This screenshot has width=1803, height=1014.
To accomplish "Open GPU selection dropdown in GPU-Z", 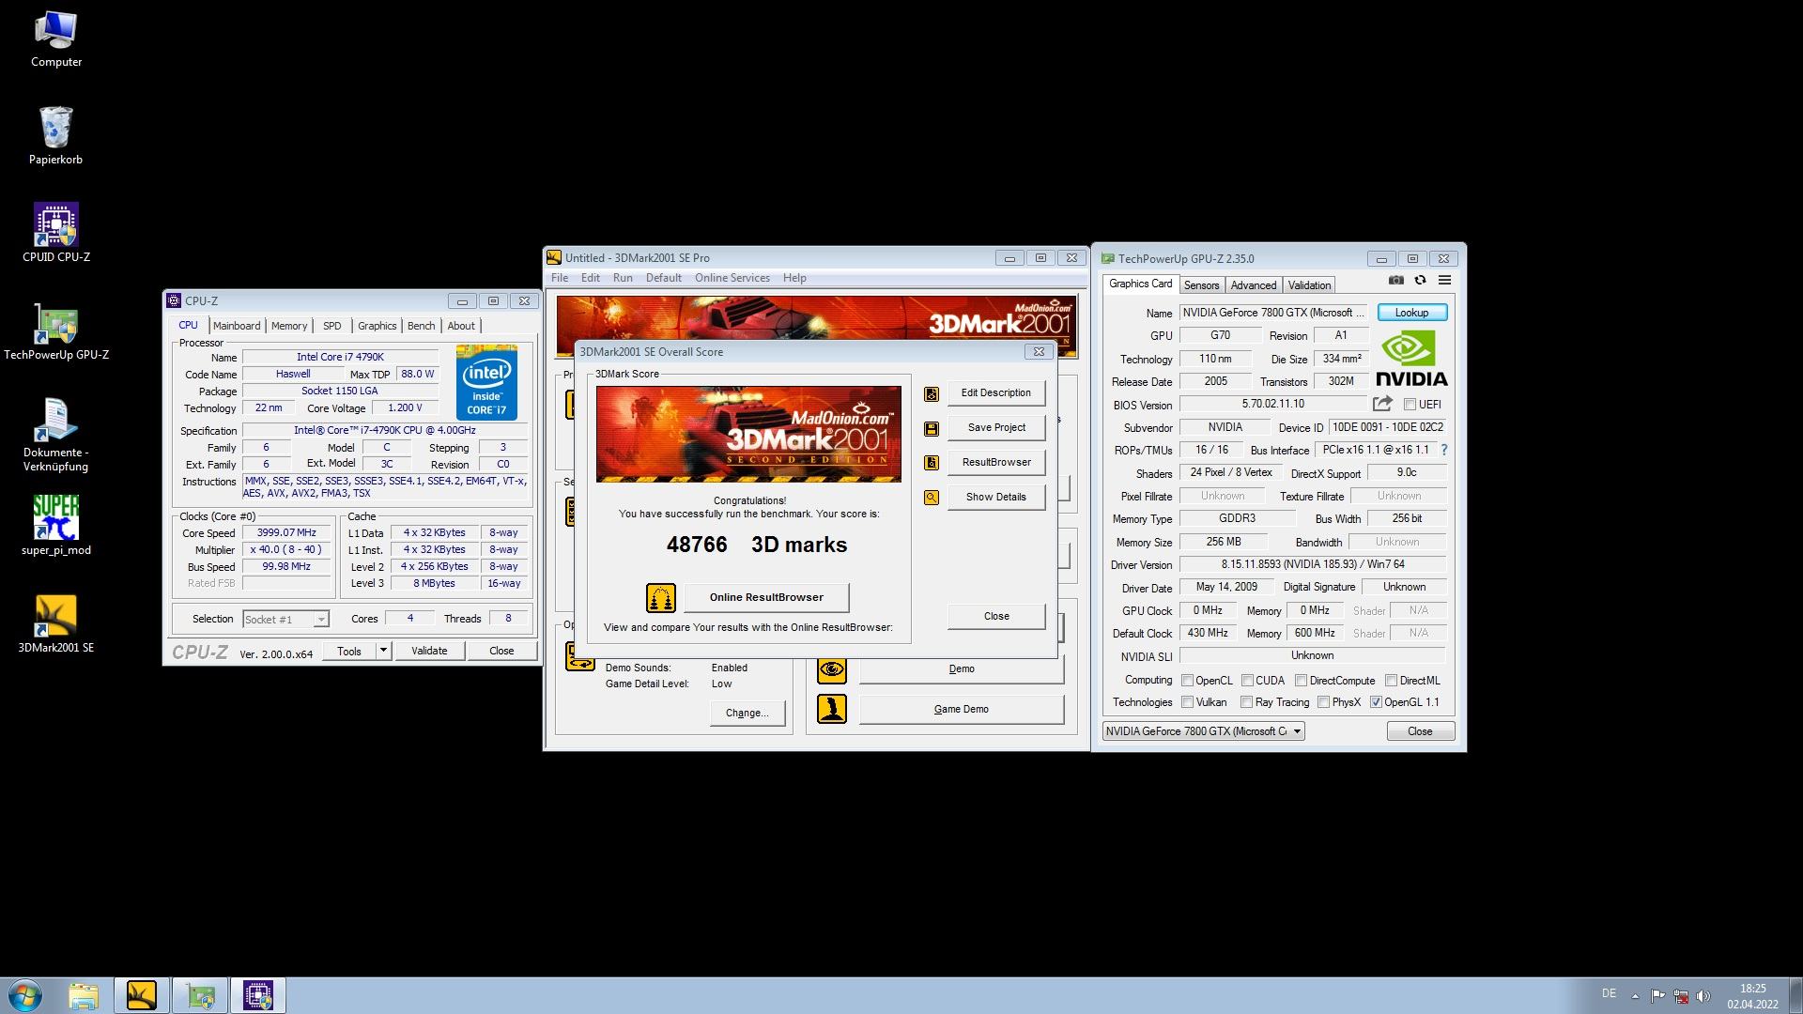I will [x=1204, y=731].
